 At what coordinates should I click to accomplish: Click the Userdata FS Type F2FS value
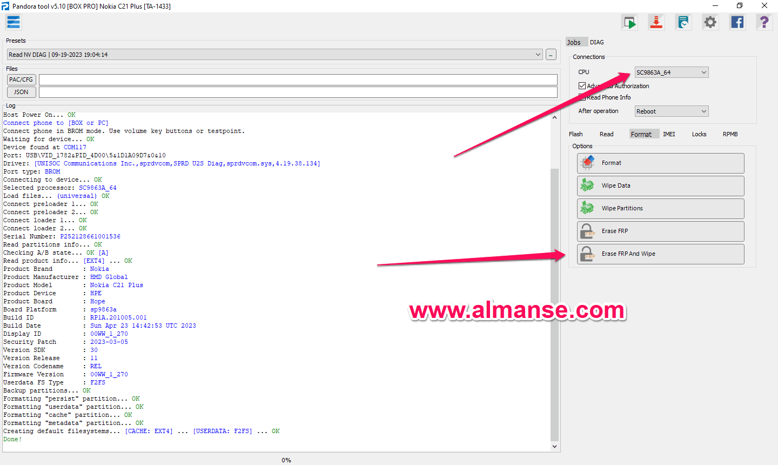pos(98,382)
